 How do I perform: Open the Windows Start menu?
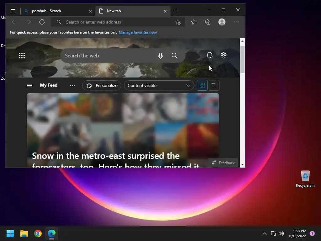[x=10, y=233]
